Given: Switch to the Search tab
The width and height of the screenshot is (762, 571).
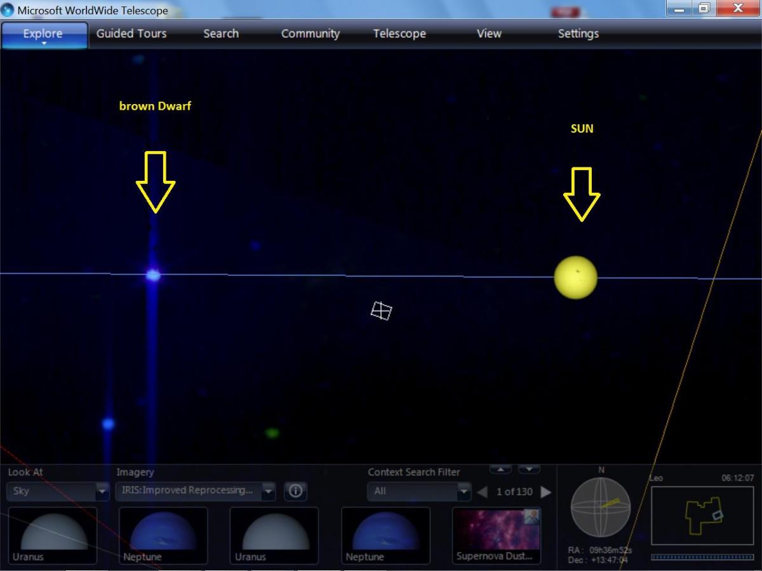Looking at the screenshot, I should (221, 34).
